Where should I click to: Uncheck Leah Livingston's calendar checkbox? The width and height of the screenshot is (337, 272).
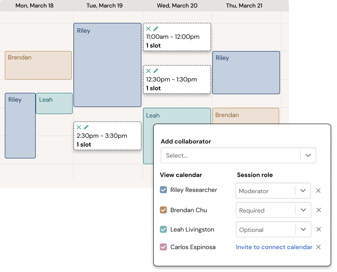[x=164, y=229]
